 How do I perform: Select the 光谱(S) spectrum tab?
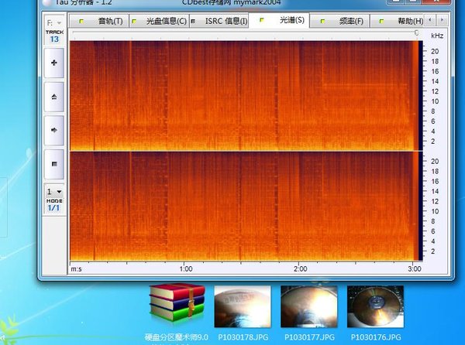point(279,20)
